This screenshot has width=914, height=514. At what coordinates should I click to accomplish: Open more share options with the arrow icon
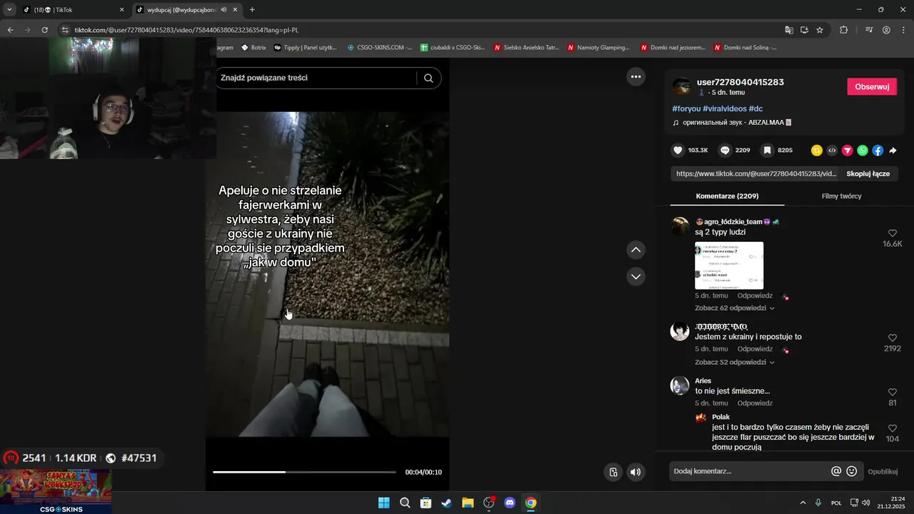click(893, 151)
